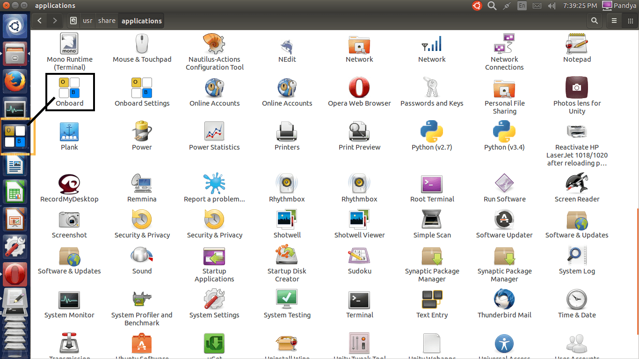
Task: Click the clock showing 7:39:25 PM
Action: click(x=579, y=6)
